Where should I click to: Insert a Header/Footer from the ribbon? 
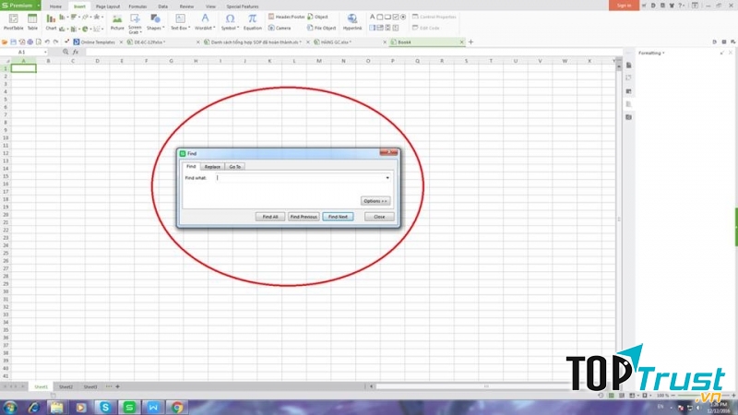click(x=290, y=17)
